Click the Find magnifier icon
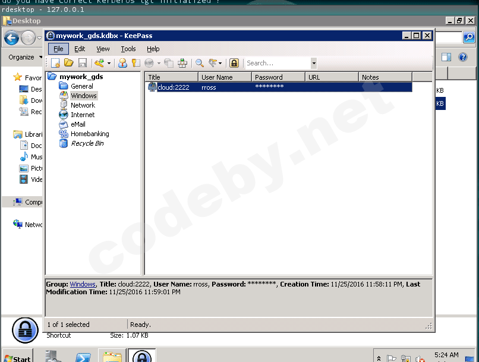The height and width of the screenshot is (362, 479). click(x=200, y=63)
